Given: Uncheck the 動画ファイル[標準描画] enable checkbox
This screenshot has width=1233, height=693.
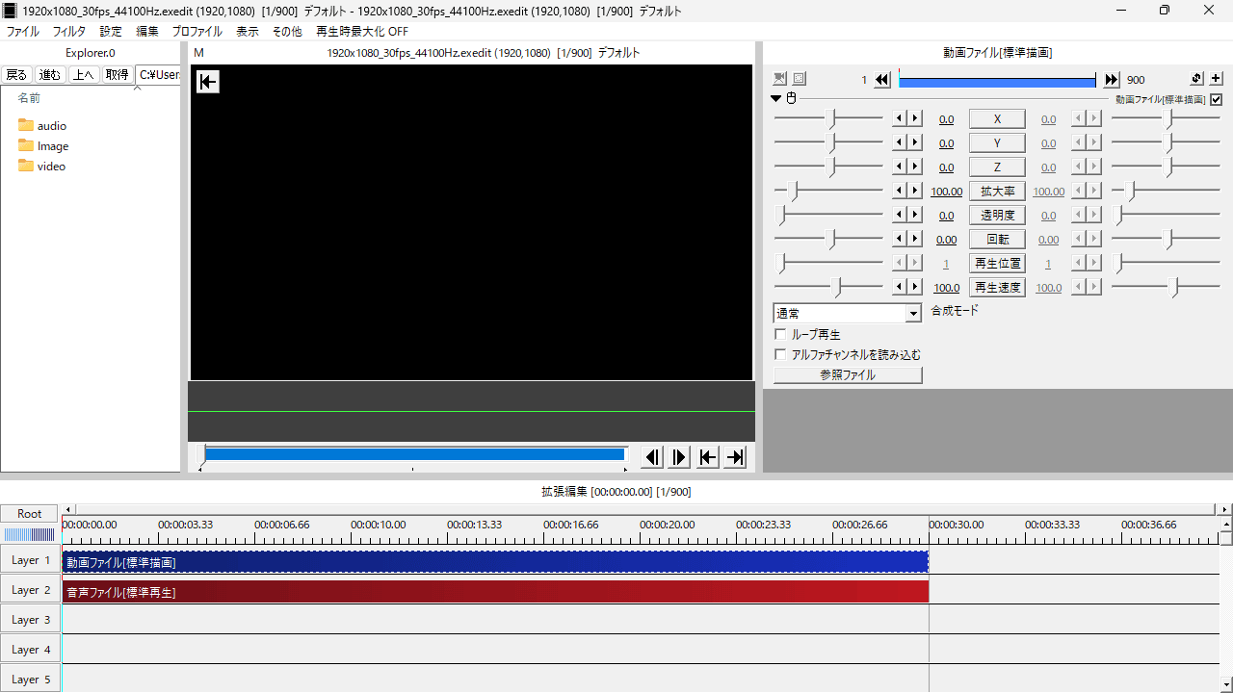Looking at the screenshot, I should pyautogui.click(x=1216, y=99).
